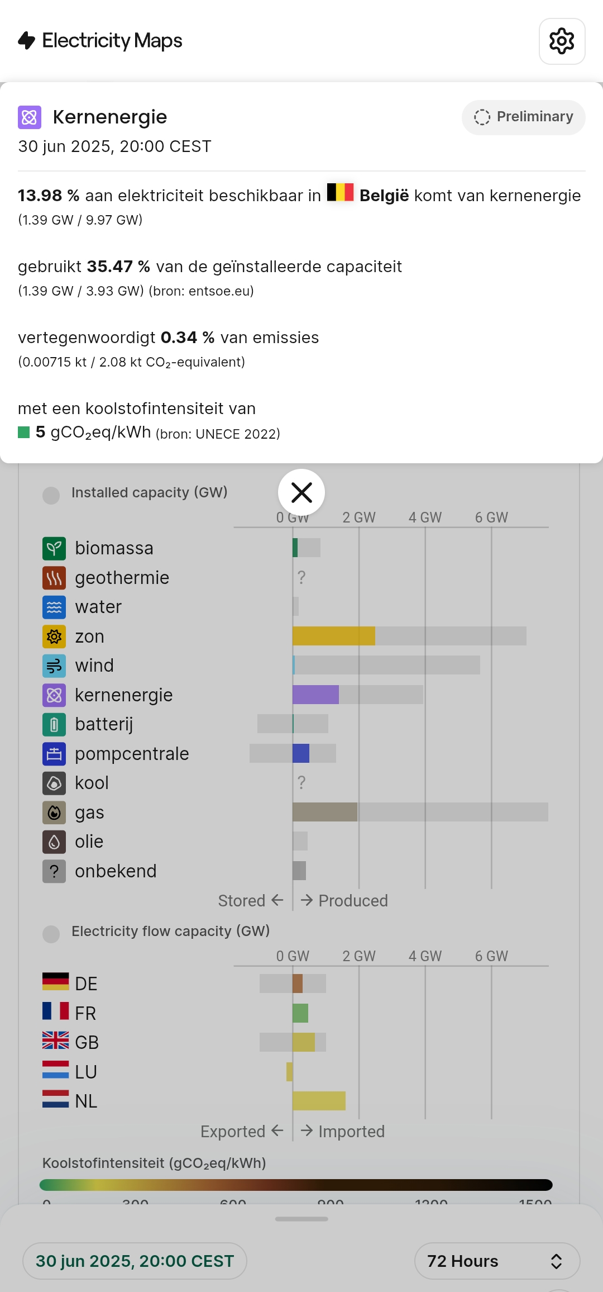Click the biomassa leaf icon
This screenshot has width=603, height=1292.
(54, 548)
